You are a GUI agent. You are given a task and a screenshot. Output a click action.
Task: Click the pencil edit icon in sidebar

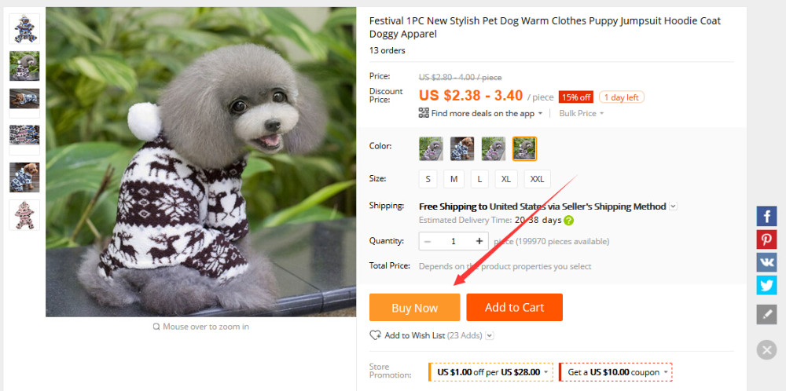[x=766, y=315]
